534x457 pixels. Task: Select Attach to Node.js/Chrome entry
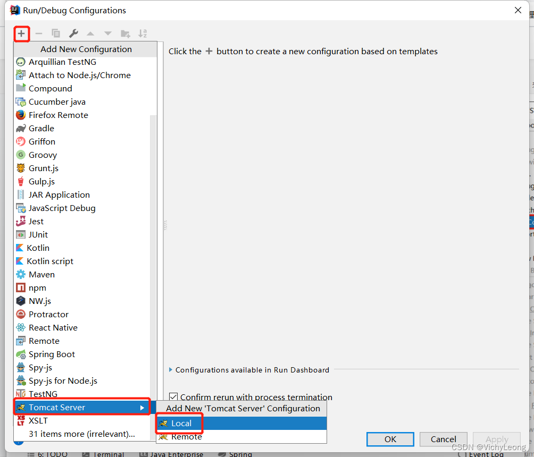coord(82,75)
